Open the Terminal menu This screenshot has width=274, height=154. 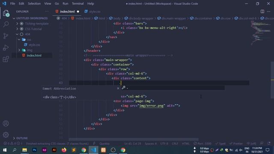(x=78, y=3)
